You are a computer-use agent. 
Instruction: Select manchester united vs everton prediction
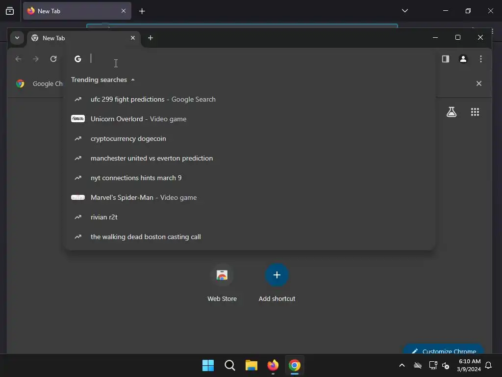[x=250, y=158]
